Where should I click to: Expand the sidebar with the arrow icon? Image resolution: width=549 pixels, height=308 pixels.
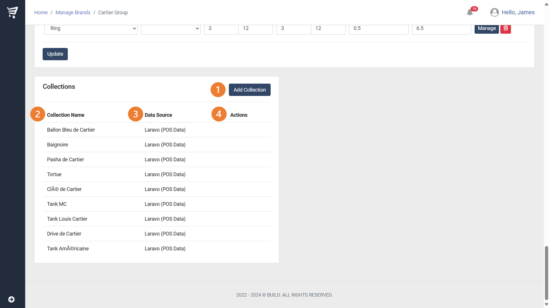pyautogui.click(x=11, y=299)
